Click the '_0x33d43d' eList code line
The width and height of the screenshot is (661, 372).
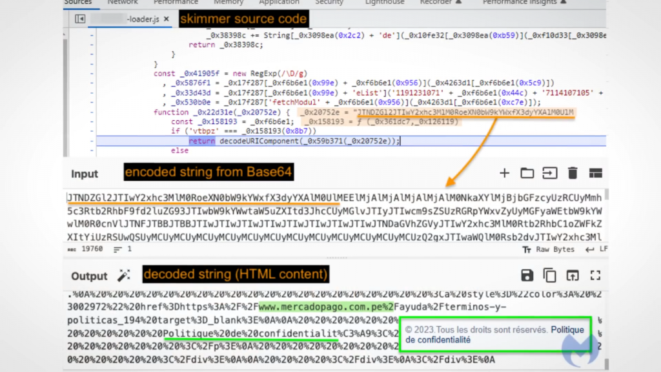coord(383,93)
